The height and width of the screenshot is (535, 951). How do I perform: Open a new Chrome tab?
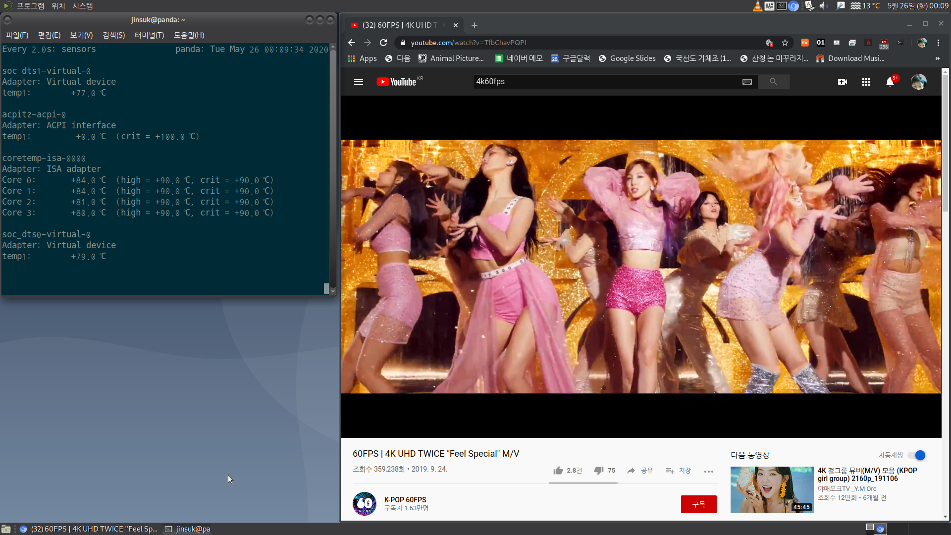click(x=475, y=25)
